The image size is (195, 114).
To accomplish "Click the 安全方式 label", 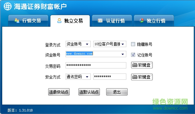I will pos(53,77).
